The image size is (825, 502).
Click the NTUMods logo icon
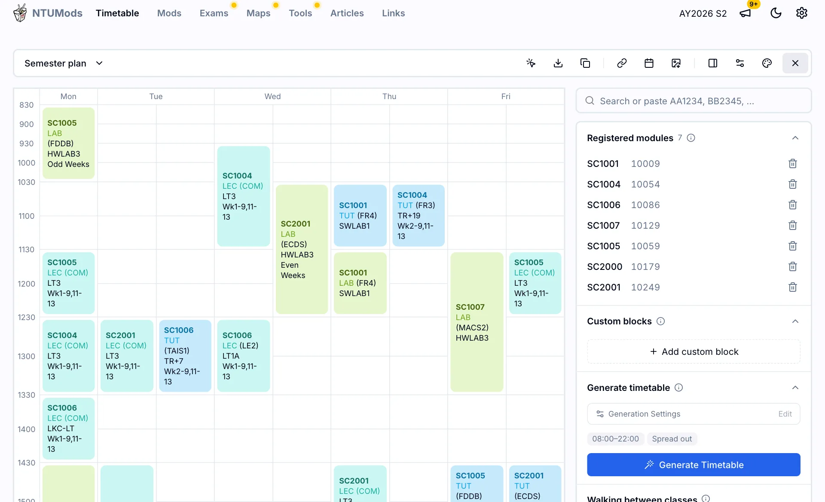click(x=20, y=13)
